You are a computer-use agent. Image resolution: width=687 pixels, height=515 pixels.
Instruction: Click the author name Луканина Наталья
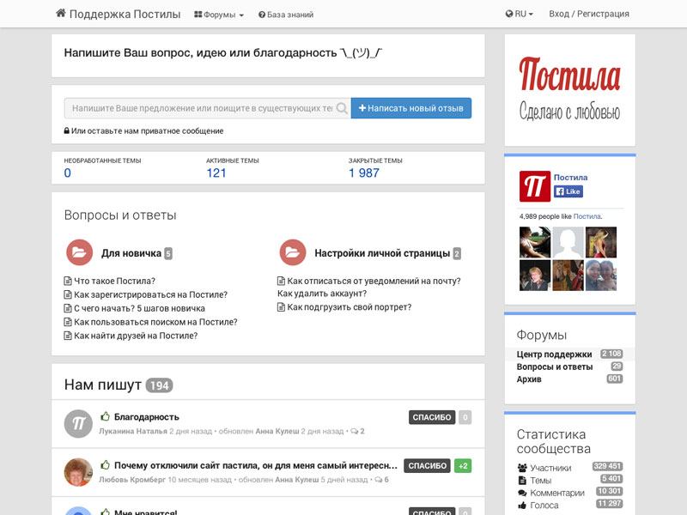133,432
